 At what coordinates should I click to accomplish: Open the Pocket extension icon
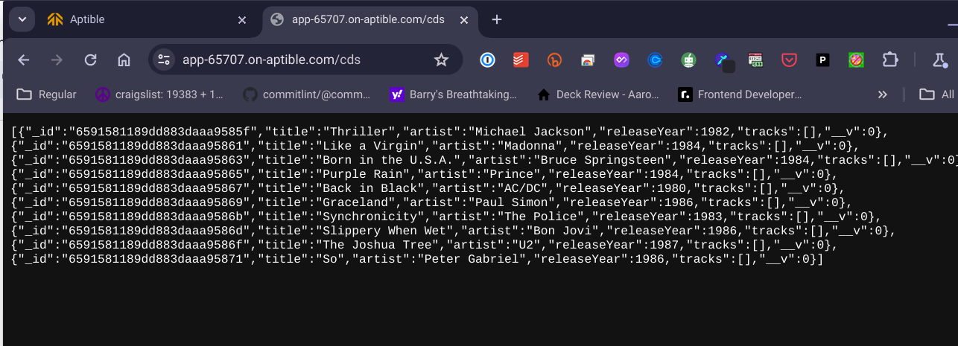tap(790, 60)
